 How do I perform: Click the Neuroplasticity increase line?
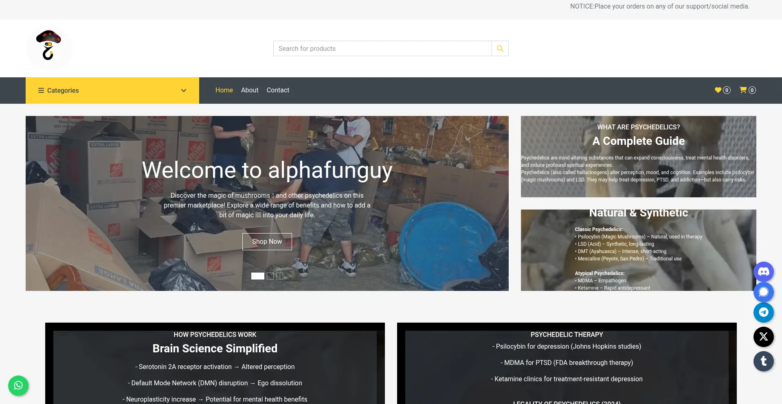pos(215,400)
